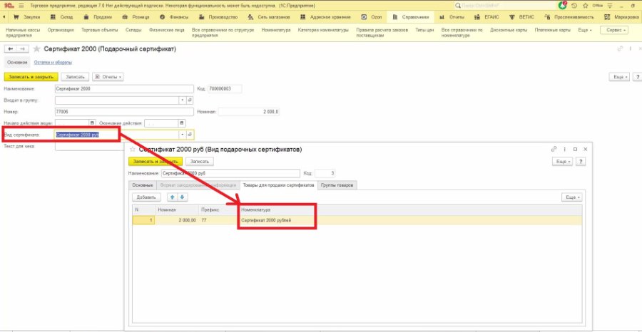The height and width of the screenshot is (332, 642).
Task: Open favorites star in title bar
Action: [586, 6]
